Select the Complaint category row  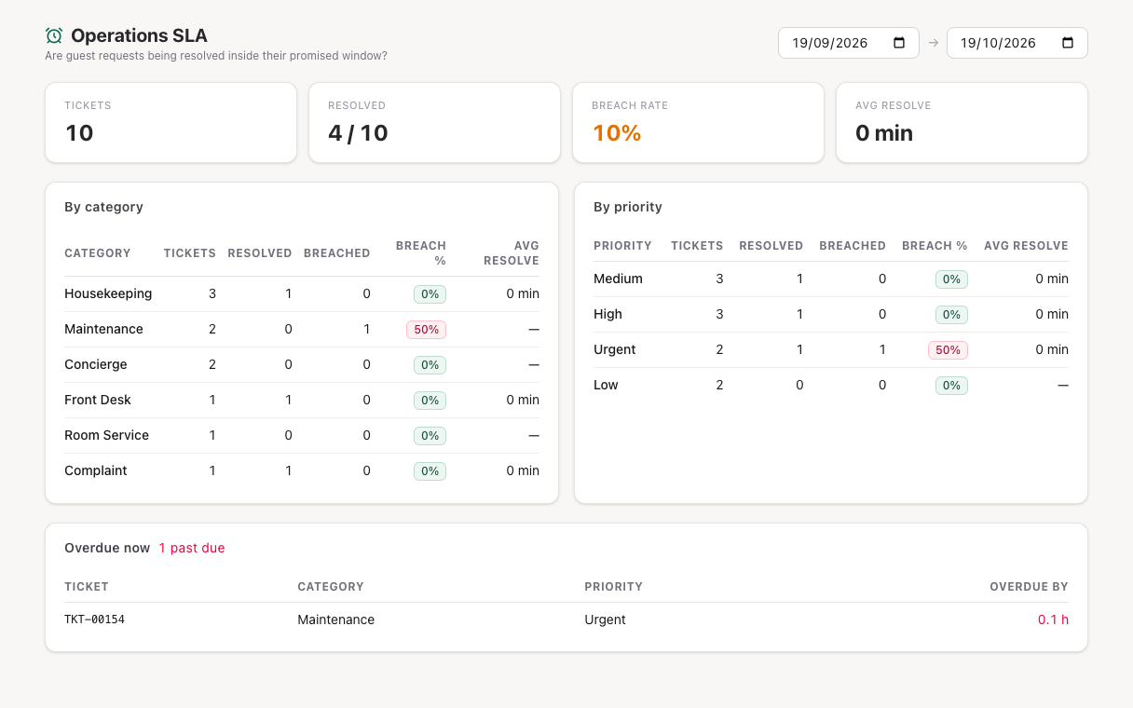pos(302,470)
